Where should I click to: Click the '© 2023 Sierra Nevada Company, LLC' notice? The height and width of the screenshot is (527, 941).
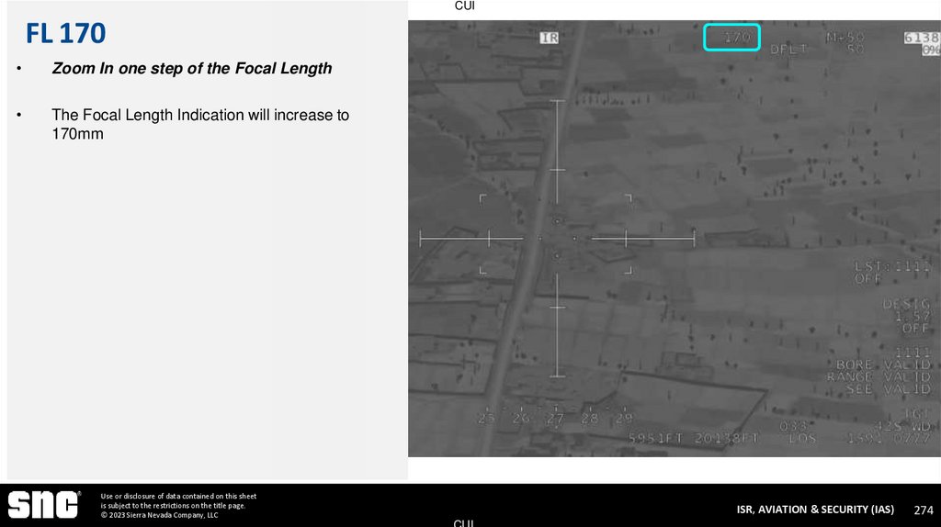tap(159, 515)
